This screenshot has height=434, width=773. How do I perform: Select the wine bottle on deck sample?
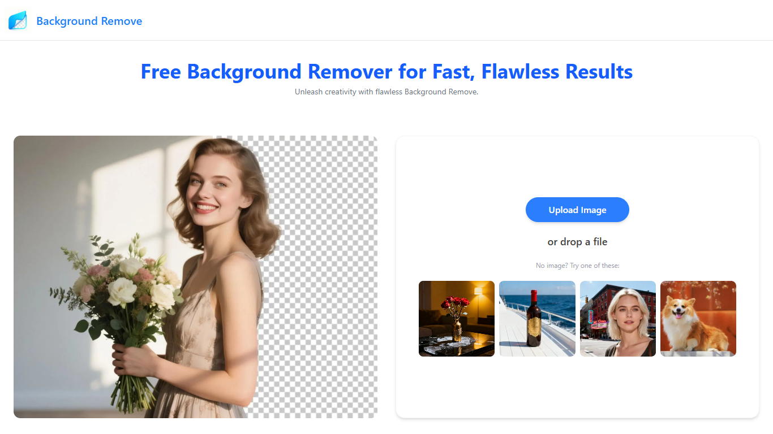(536, 318)
